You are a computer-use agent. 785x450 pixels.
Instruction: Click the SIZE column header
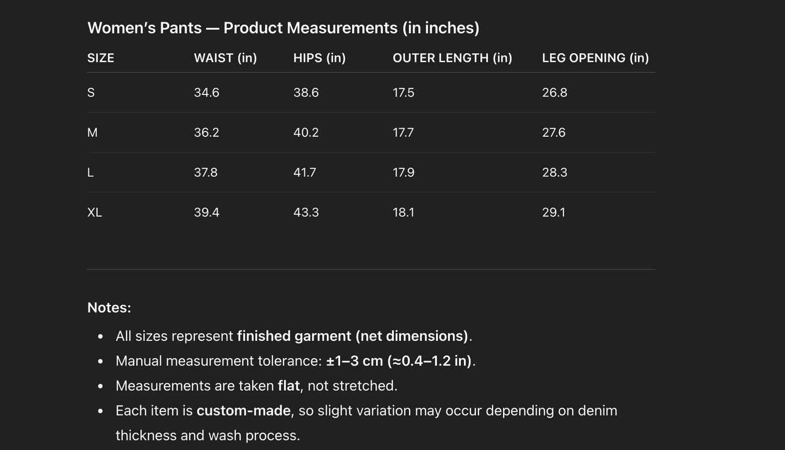click(x=101, y=58)
